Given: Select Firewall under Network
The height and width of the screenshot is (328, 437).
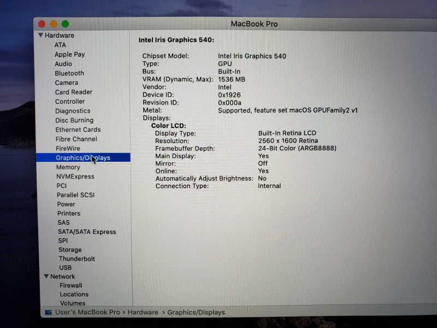Looking at the screenshot, I should (71, 285).
